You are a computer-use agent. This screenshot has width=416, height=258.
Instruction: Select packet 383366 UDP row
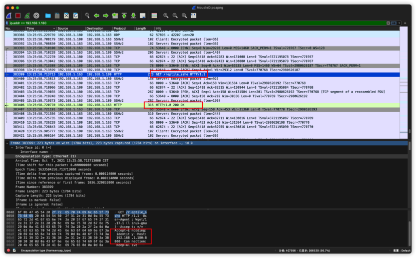[202, 35]
